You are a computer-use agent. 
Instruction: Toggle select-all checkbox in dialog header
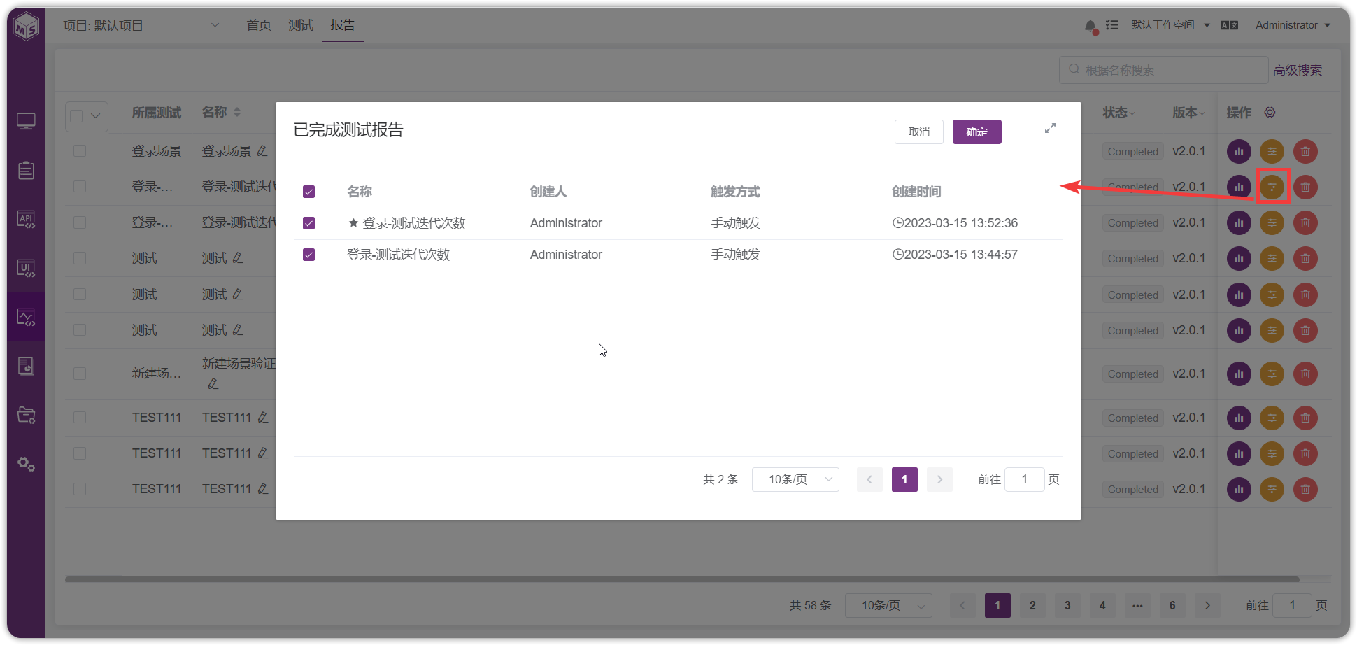pyautogui.click(x=308, y=192)
